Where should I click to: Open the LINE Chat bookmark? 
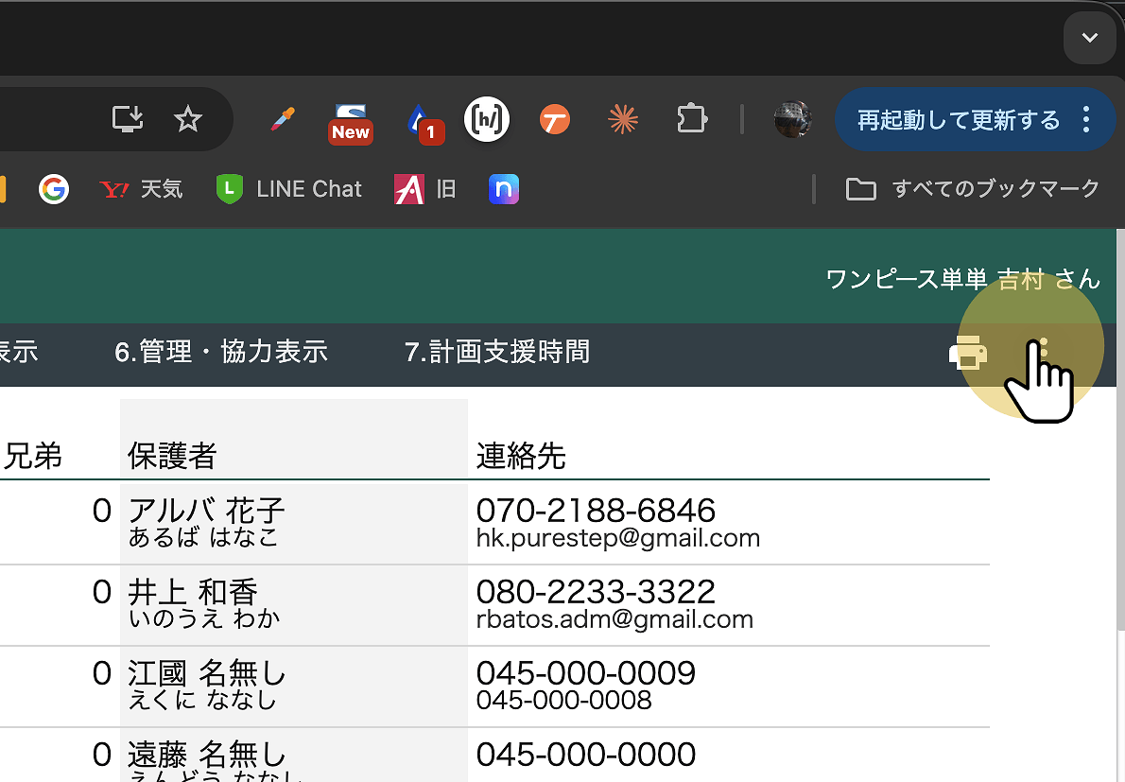coord(289,189)
